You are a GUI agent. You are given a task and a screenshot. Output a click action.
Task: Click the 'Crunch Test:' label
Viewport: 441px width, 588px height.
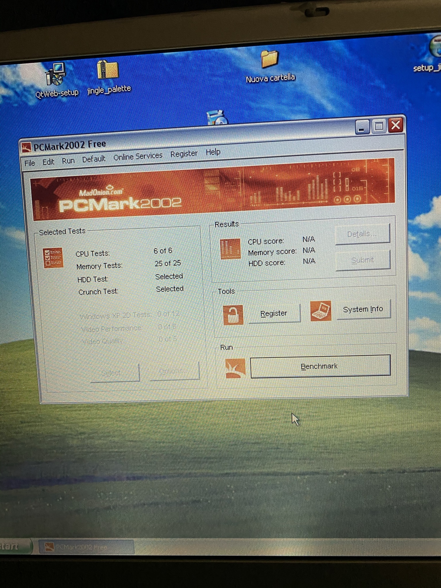pos(98,292)
